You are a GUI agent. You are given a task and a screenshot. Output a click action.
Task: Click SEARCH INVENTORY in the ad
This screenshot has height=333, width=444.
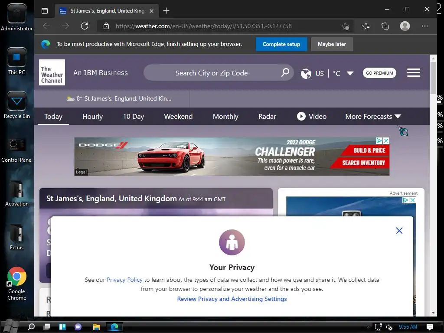coord(364,163)
